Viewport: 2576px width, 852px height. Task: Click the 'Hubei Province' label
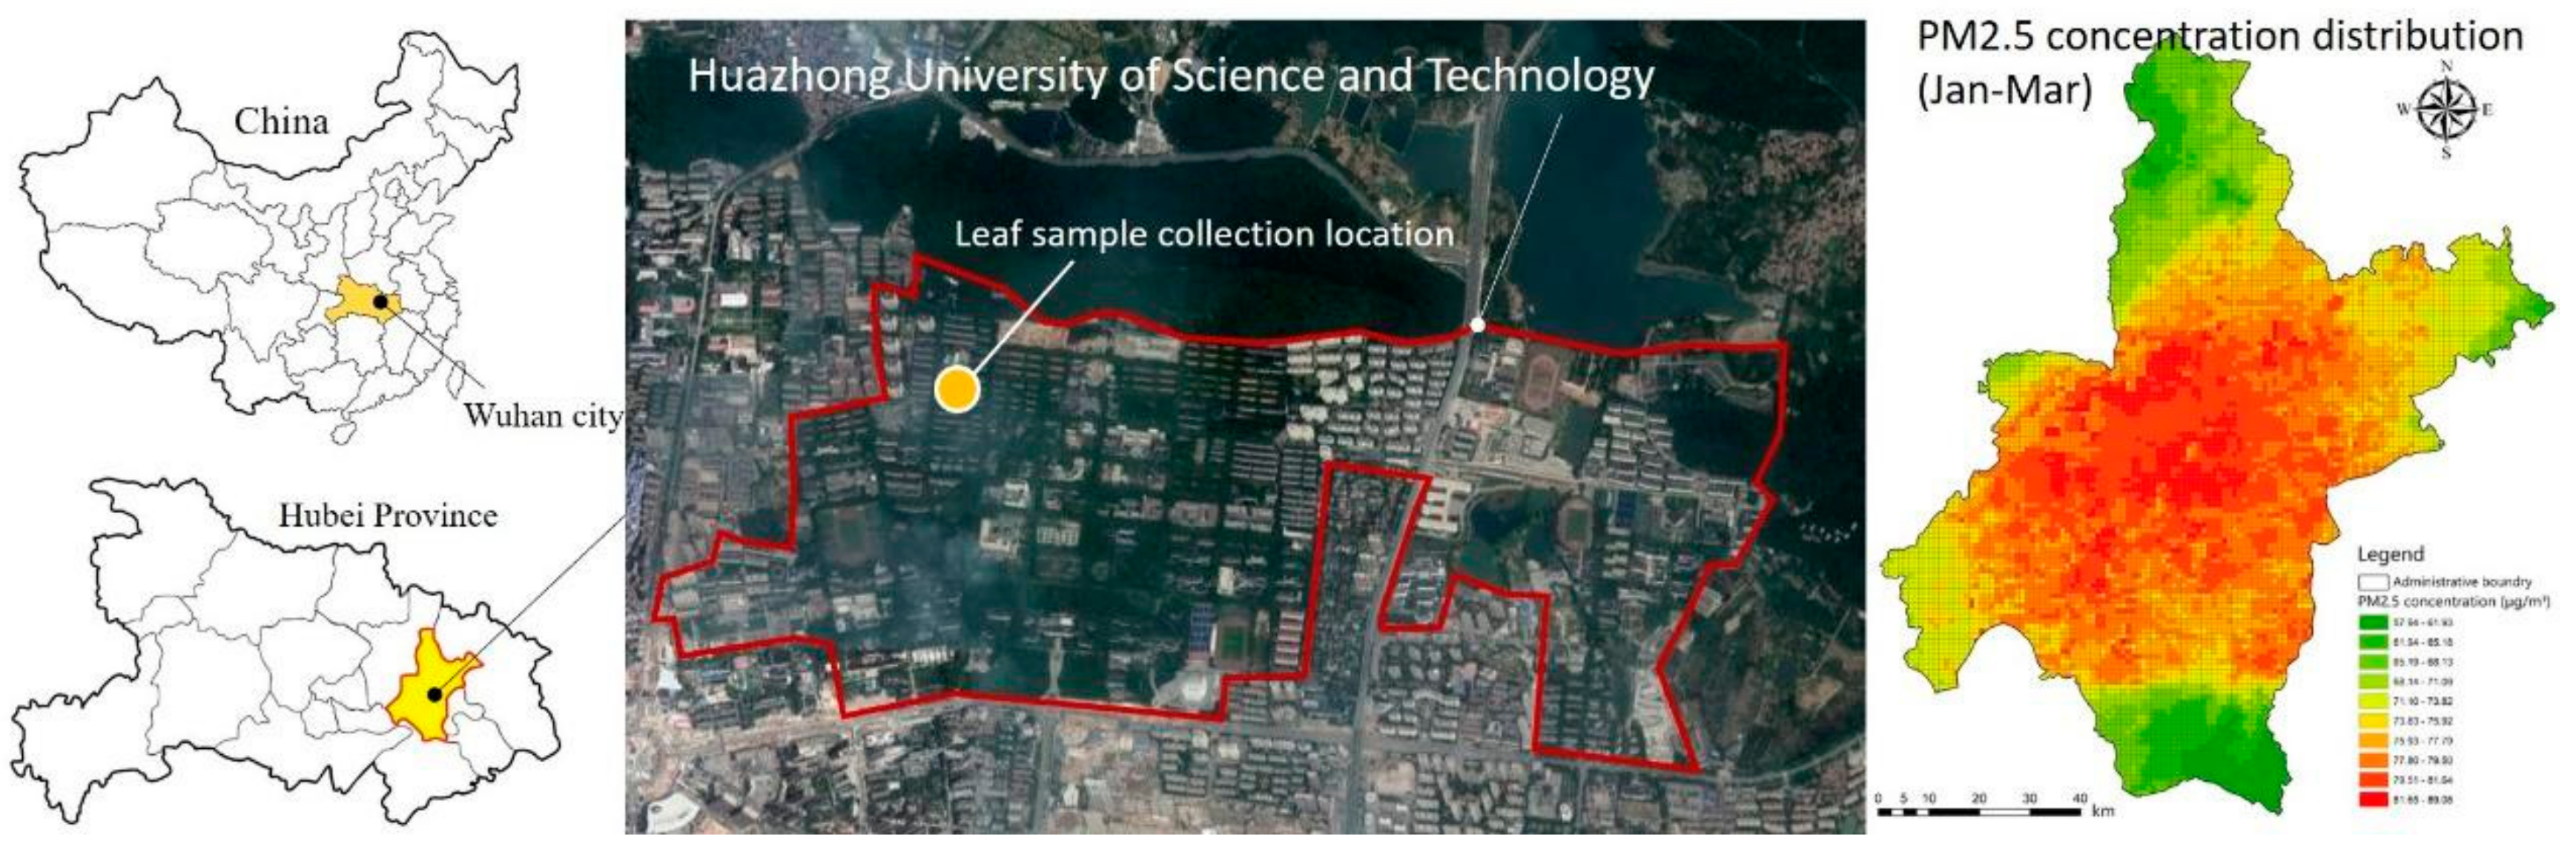(x=388, y=516)
